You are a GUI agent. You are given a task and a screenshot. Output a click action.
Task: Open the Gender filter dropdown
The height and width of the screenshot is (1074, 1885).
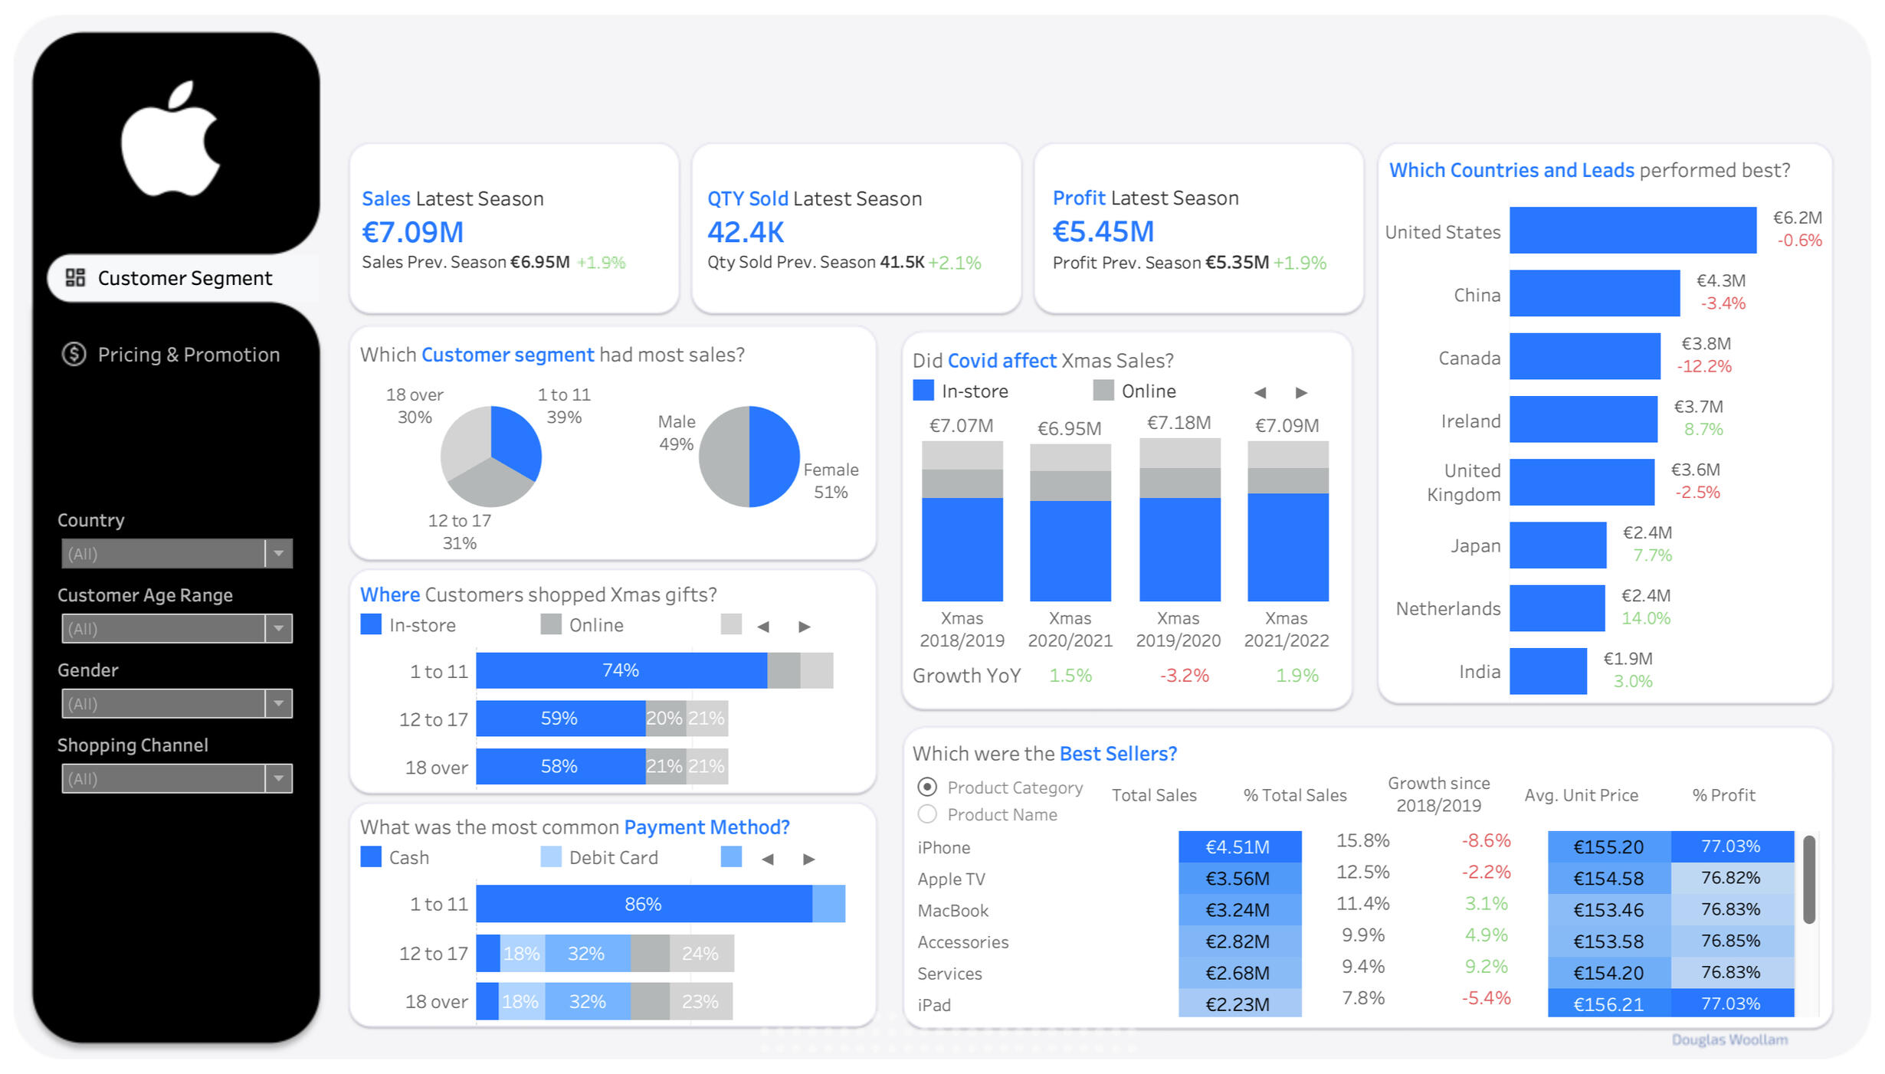pyautogui.click(x=279, y=703)
